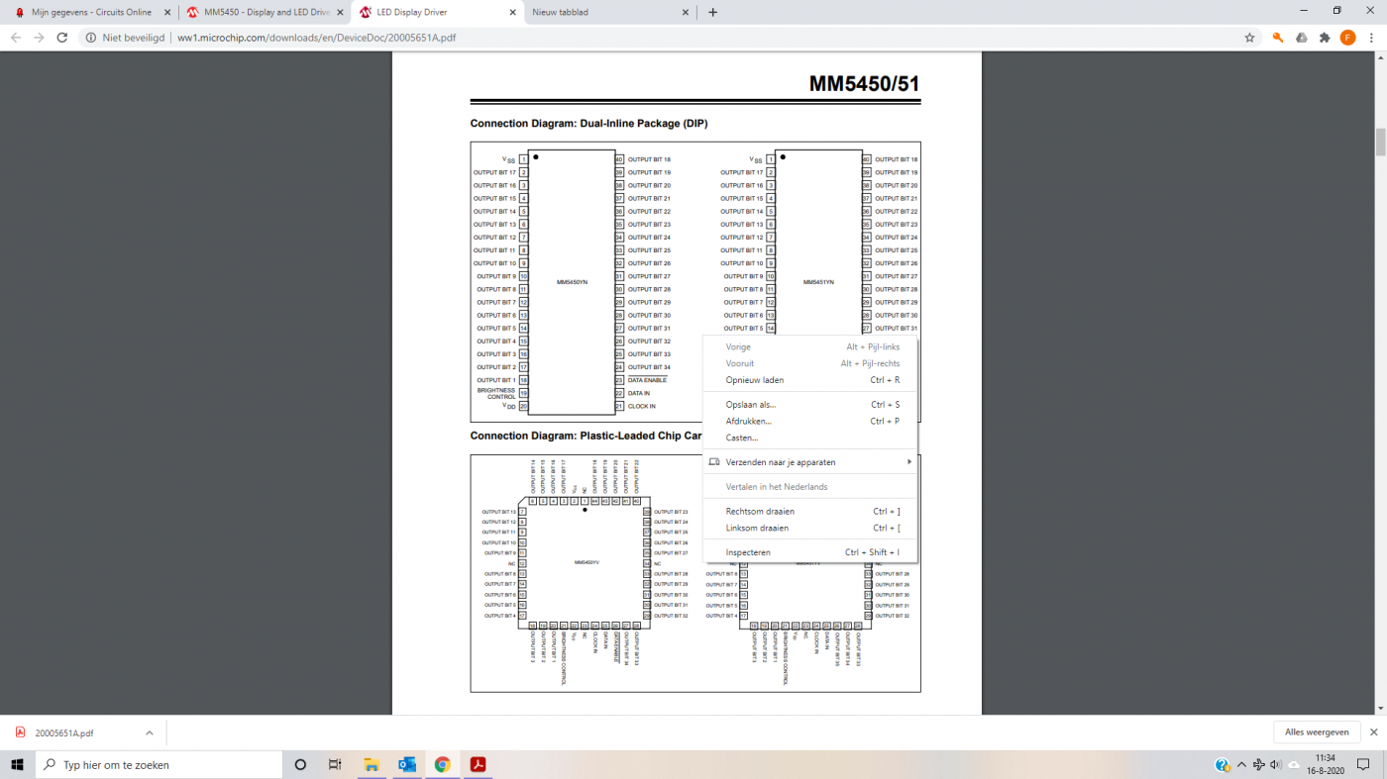Viewport: 1387px width, 779px height.
Task: Open downloaded file 20005651A.pdf
Action: coord(64,733)
